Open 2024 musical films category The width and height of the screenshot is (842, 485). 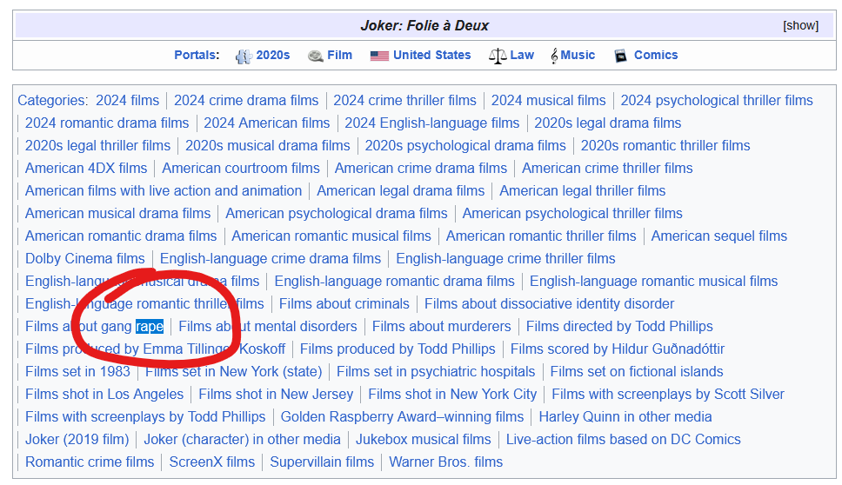point(548,100)
